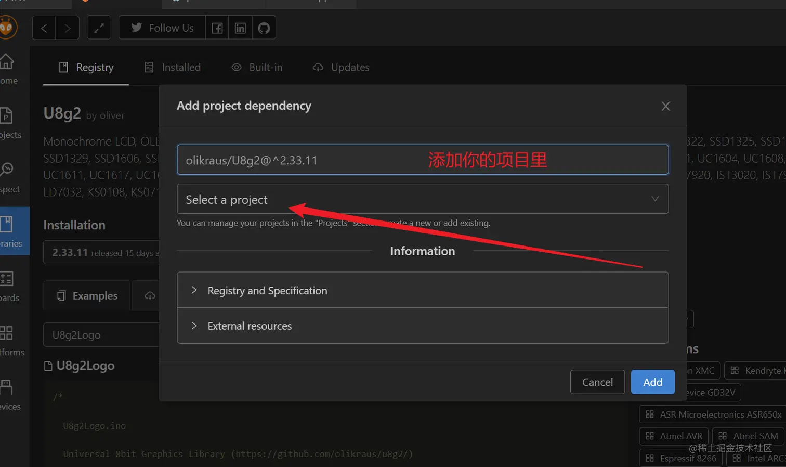The height and width of the screenshot is (467, 786).
Task: Click the Intel ARC platform tag
Action: [756, 458]
